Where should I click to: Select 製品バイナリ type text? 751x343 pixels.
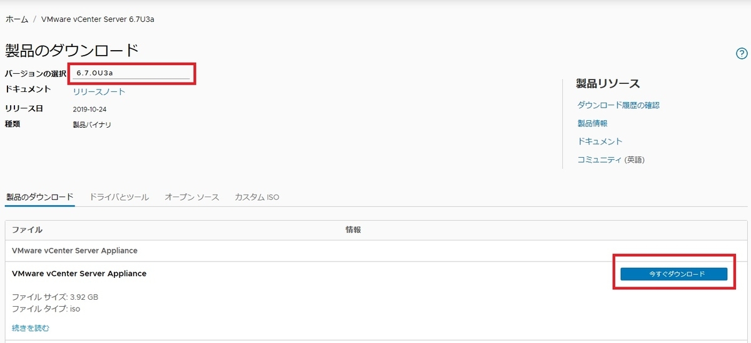(x=92, y=125)
